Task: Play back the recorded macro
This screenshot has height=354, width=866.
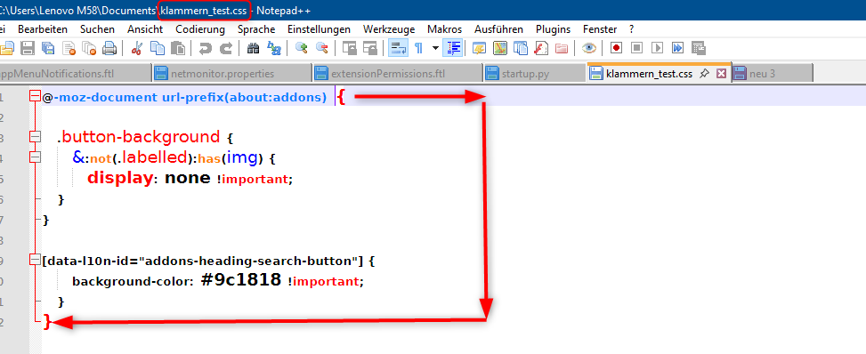Action: point(657,49)
